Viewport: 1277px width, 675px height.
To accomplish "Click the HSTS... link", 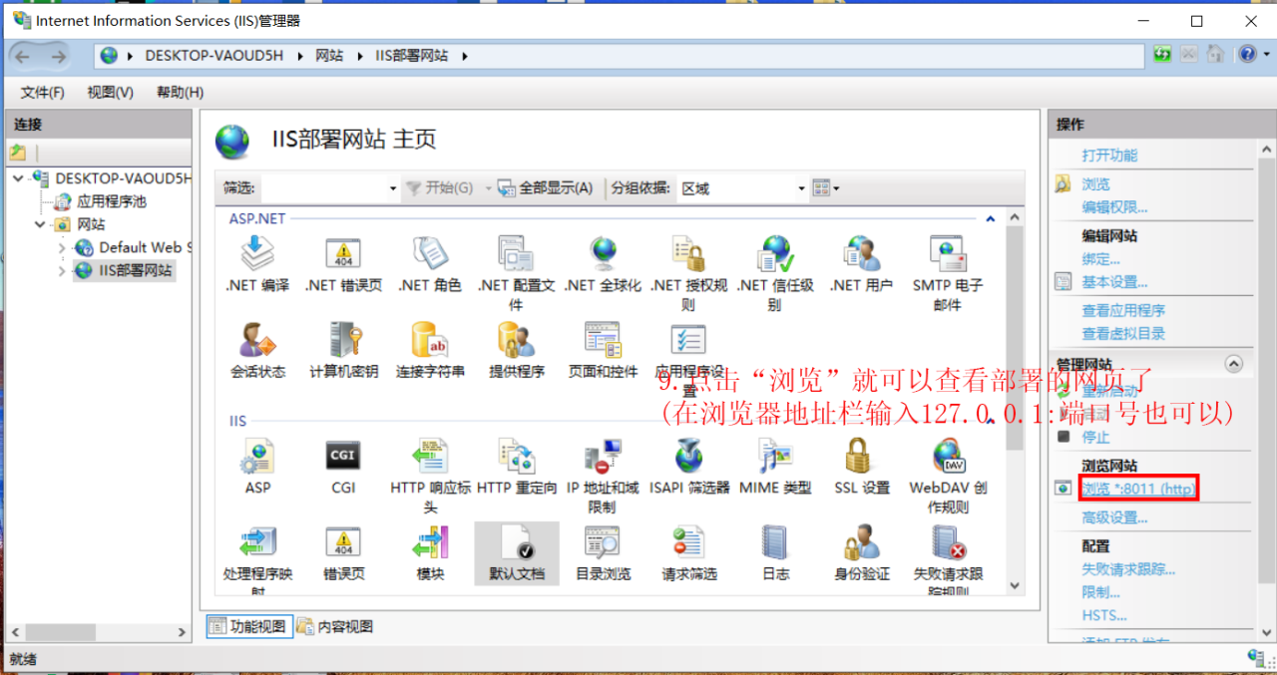I will pyautogui.click(x=1104, y=615).
